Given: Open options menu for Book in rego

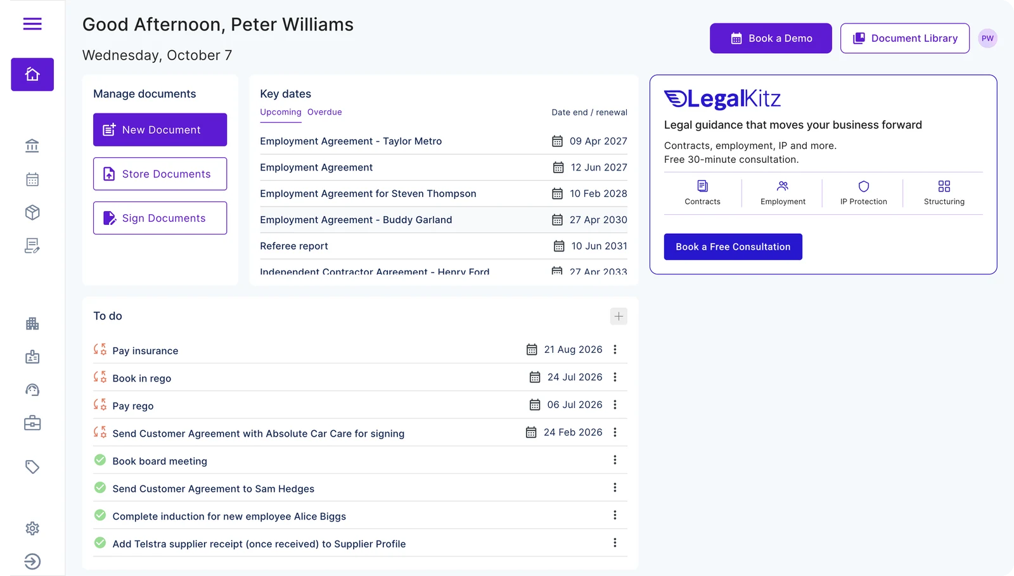Looking at the screenshot, I should 615,377.
